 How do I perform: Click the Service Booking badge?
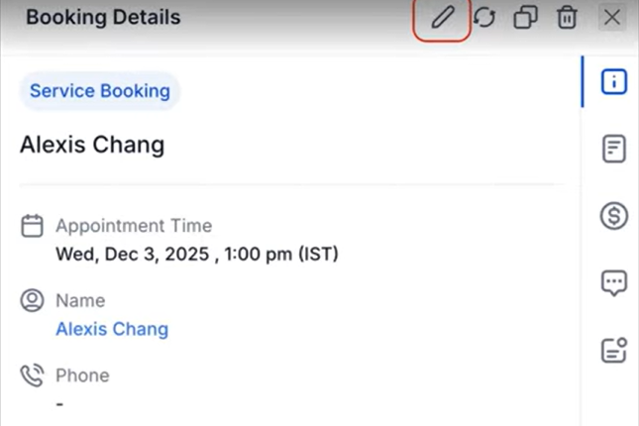coord(99,92)
